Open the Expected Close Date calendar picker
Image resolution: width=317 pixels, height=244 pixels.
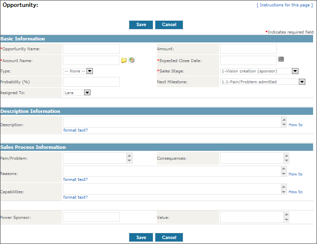(x=281, y=59)
